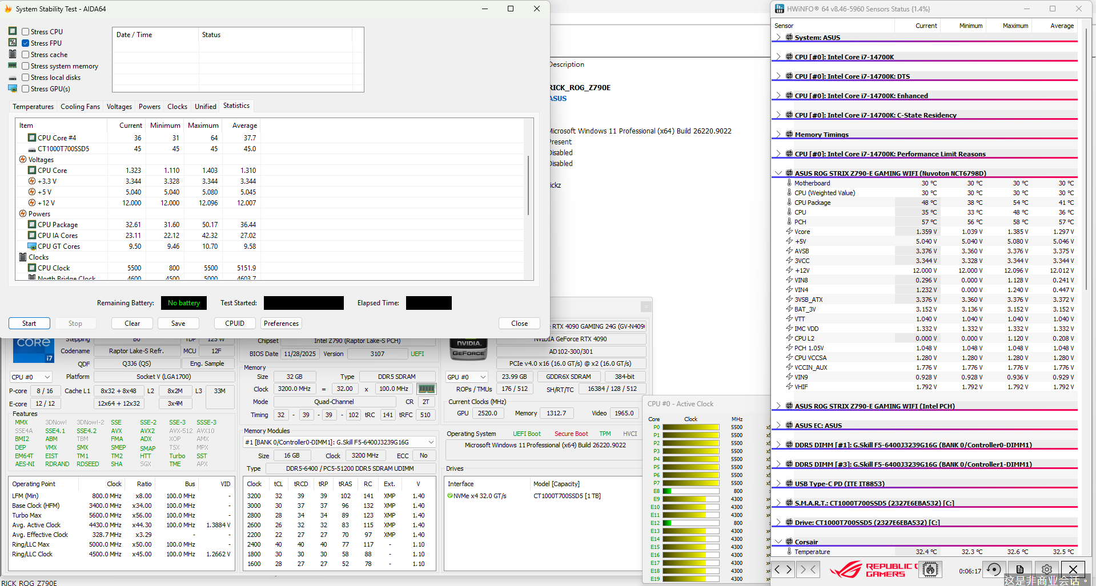The width and height of the screenshot is (1096, 586).
Task: Click the HWiNFO logging document icon
Action: pos(1020,569)
